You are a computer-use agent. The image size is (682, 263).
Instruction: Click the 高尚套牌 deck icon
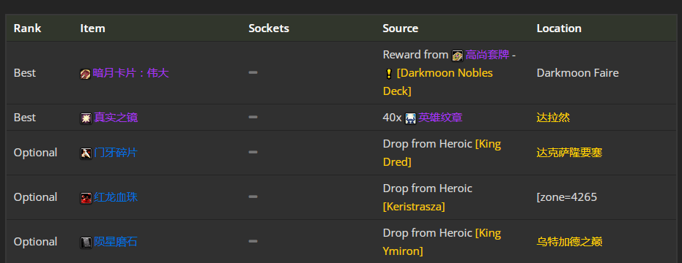click(x=457, y=56)
